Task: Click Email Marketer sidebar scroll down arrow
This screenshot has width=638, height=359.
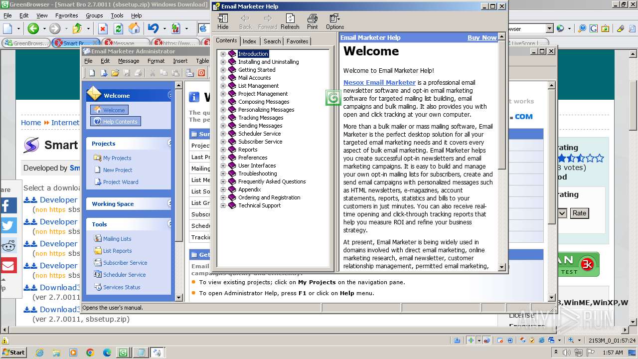Action: tap(179, 298)
